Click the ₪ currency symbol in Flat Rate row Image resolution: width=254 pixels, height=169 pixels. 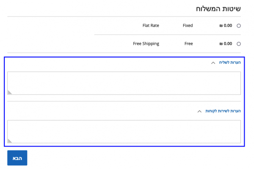pos(221,25)
